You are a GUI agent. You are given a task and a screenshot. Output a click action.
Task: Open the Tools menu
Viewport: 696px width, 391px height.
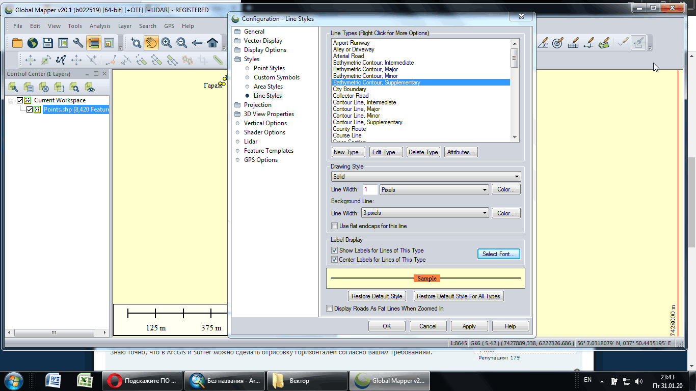75,26
